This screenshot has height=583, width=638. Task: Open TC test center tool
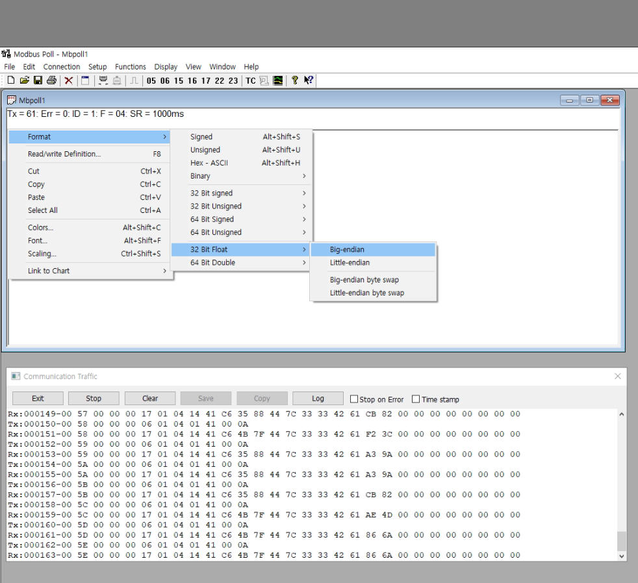tap(251, 81)
